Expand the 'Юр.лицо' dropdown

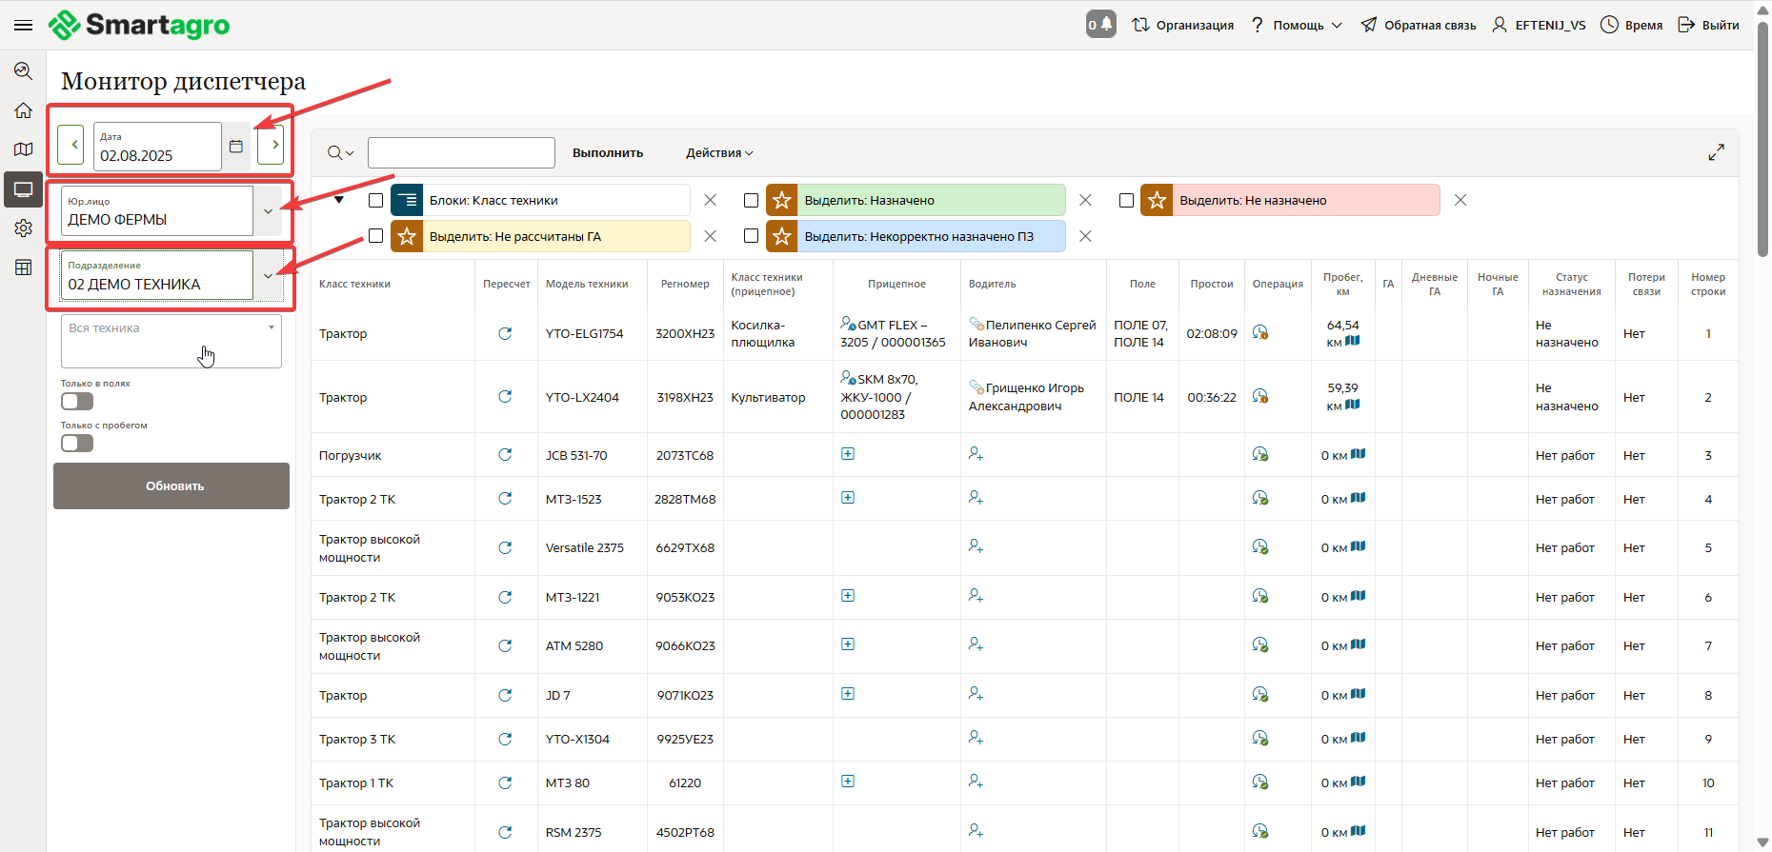pos(268,211)
